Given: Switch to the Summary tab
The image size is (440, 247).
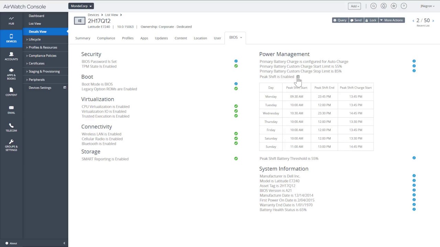Looking at the screenshot, I should tap(83, 38).
